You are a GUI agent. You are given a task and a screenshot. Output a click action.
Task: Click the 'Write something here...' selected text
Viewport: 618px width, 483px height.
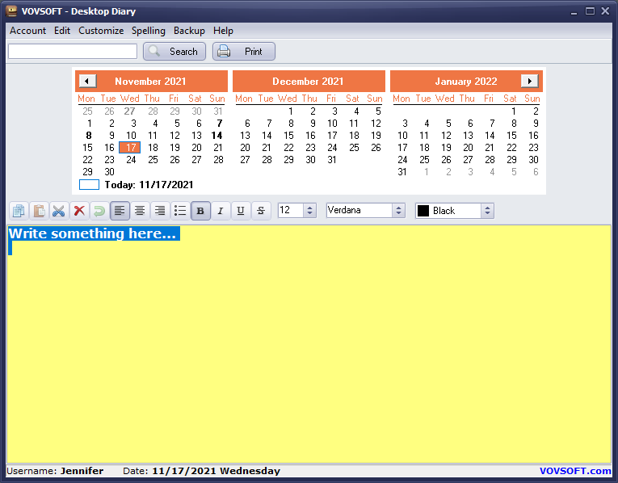click(92, 233)
